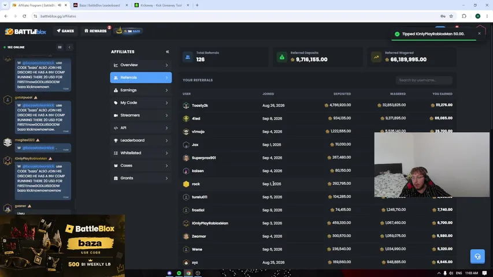The width and height of the screenshot is (493, 277).
Task: Switch to Kickaway Kick Giveaway Tool tab
Action: (161, 5)
